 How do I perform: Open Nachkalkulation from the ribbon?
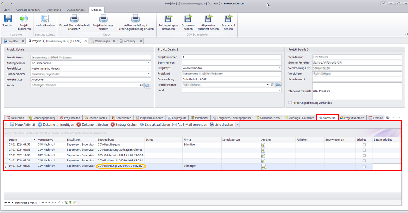(45, 19)
